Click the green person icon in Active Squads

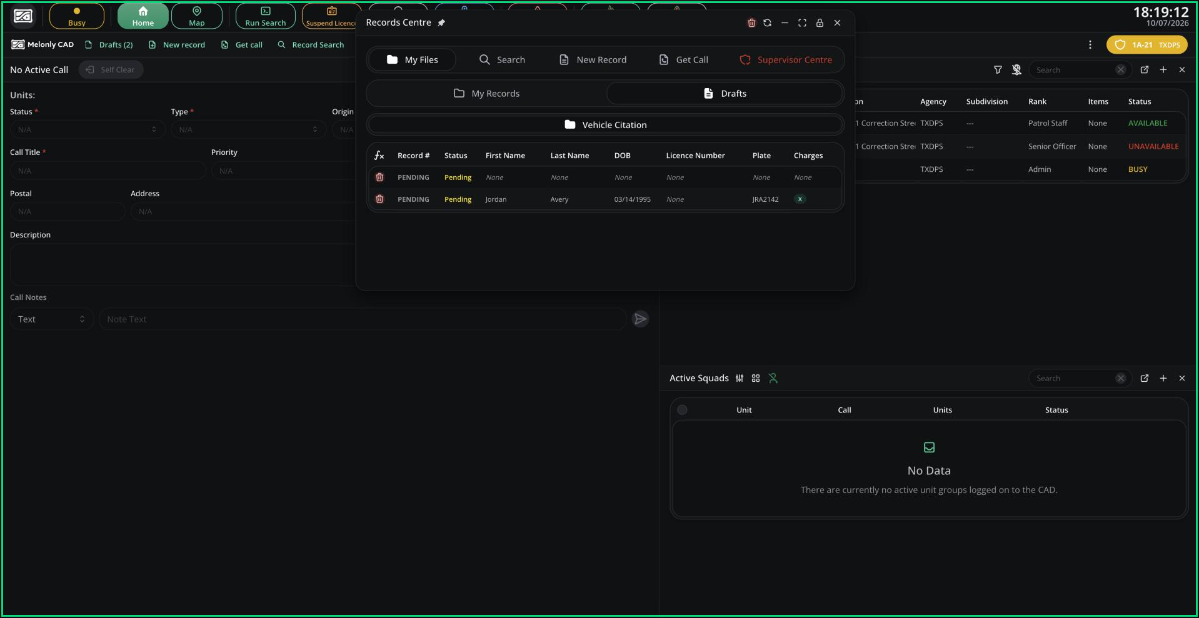(773, 379)
